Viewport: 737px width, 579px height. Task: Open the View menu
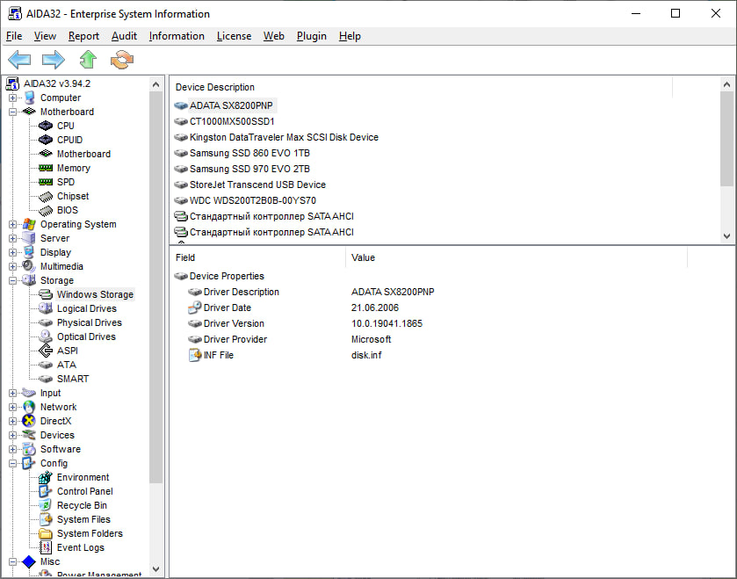(45, 36)
